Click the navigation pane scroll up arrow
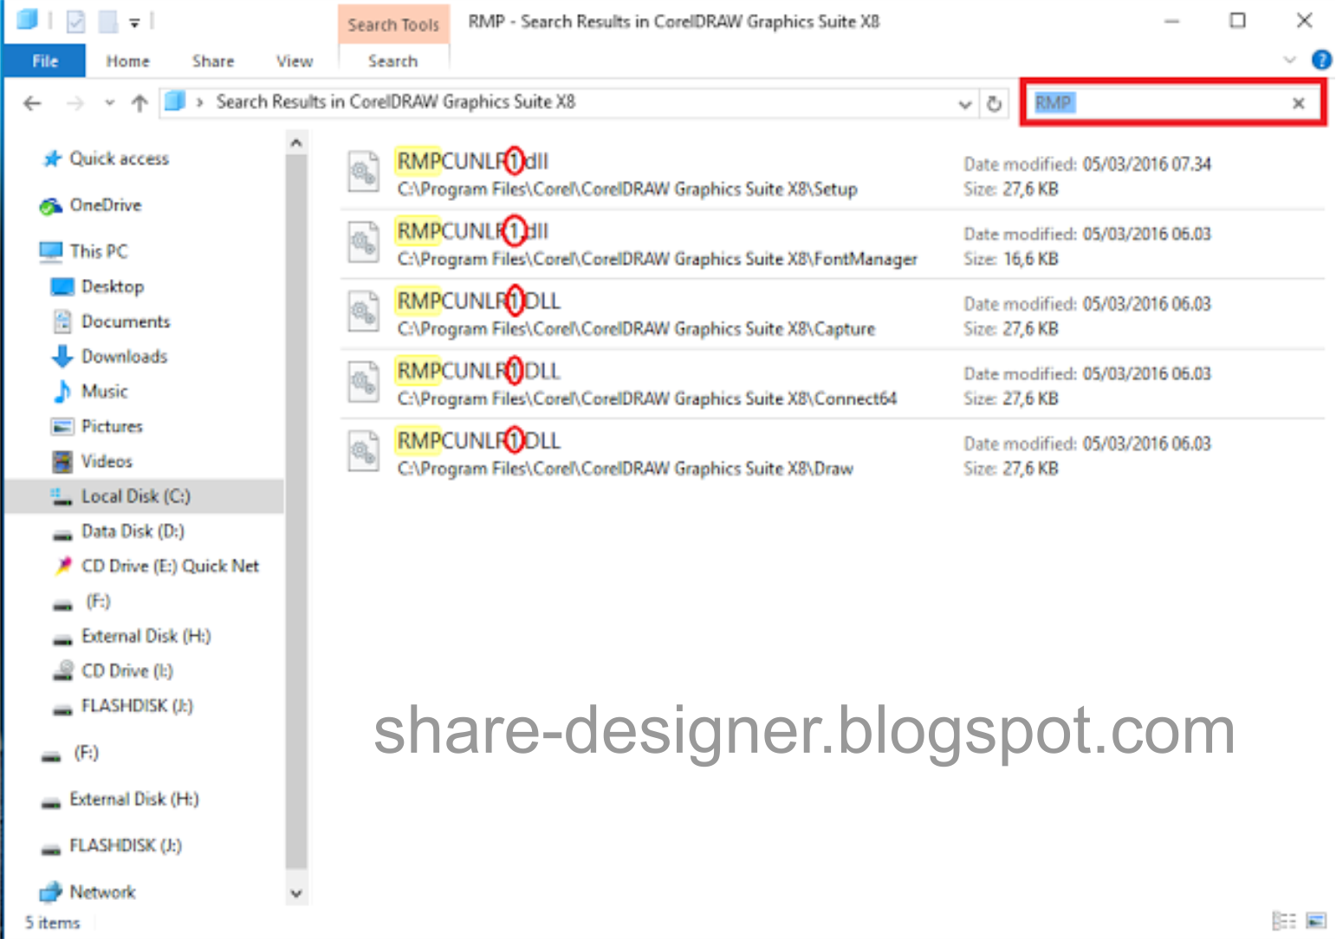The width and height of the screenshot is (1336, 939). pos(296,142)
